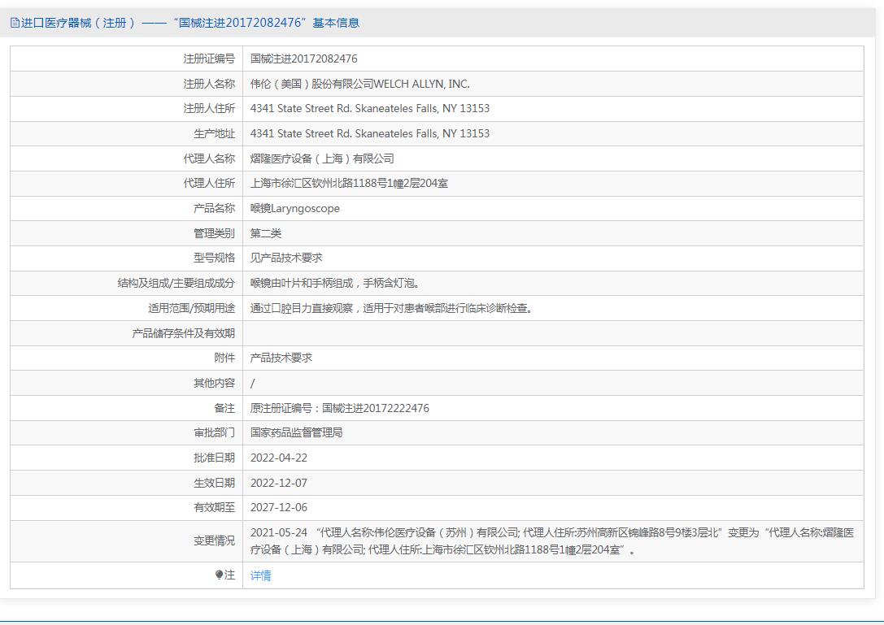884x625 pixels.
Task: Select intended use text 通过口腔目力直接观察
Action: 302,308
